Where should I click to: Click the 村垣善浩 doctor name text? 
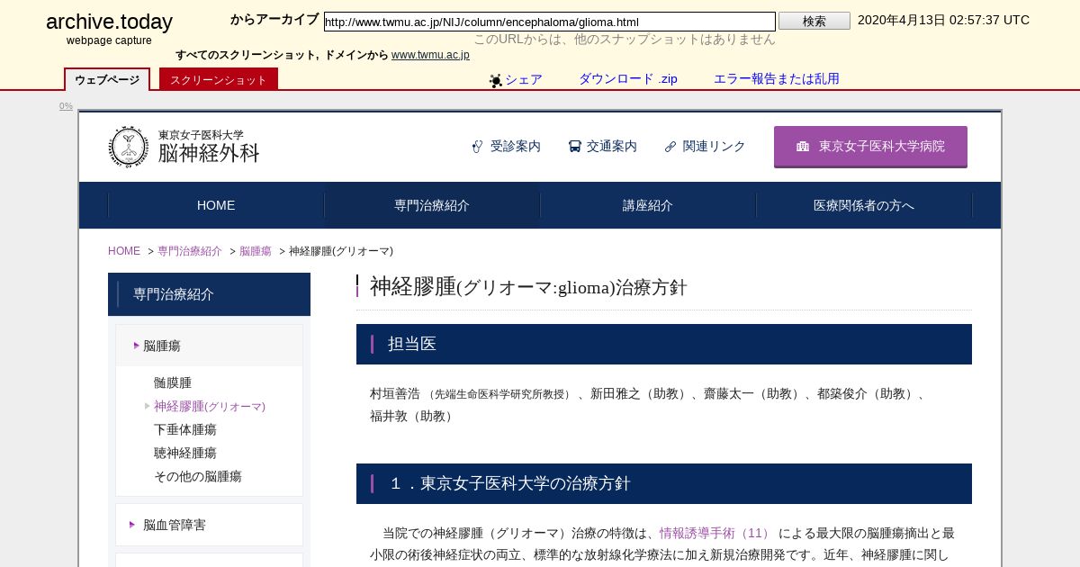coord(395,393)
